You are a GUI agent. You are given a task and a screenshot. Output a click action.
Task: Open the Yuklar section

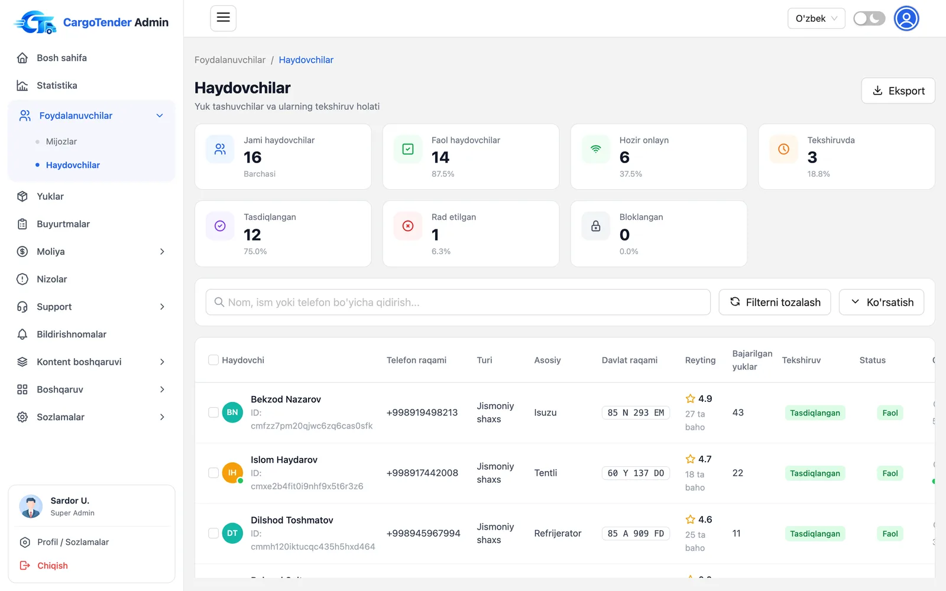[92, 196]
